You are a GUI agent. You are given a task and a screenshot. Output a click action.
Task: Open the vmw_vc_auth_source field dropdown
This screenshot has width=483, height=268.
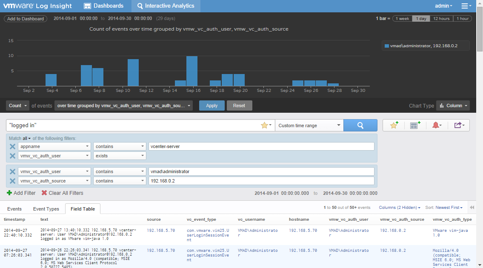(54, 181)
